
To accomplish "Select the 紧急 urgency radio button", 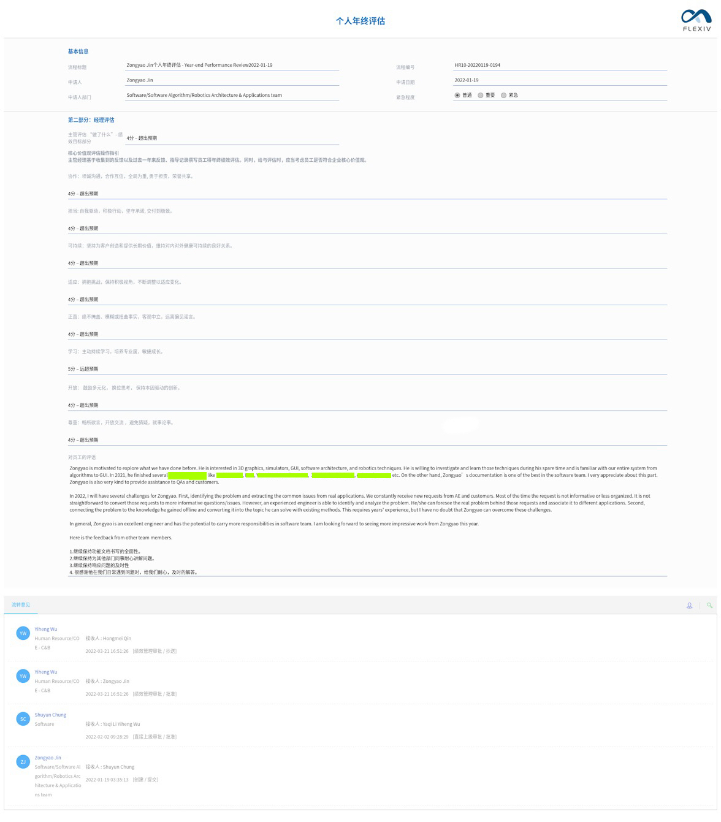I will tap(504, 95).
